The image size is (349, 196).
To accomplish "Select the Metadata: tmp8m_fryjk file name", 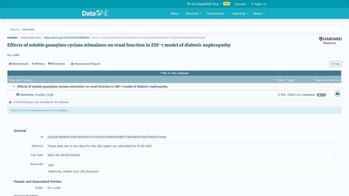I will (37, 95).
